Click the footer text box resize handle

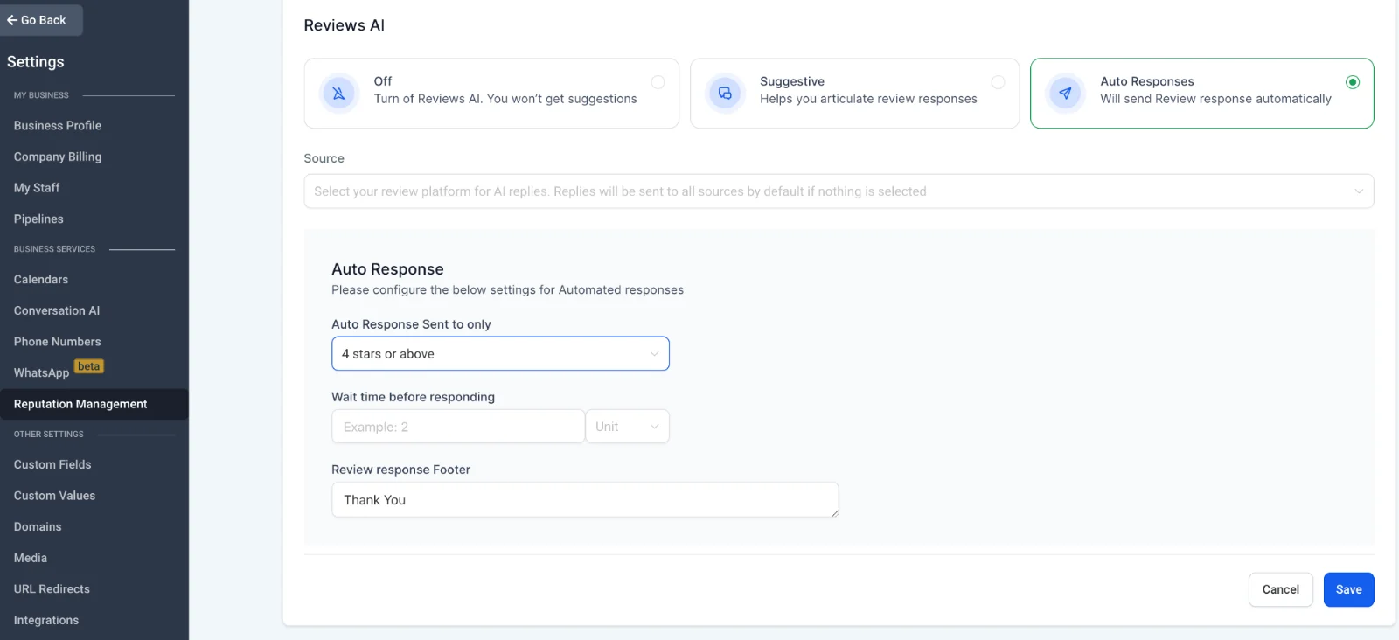(834, 512)
